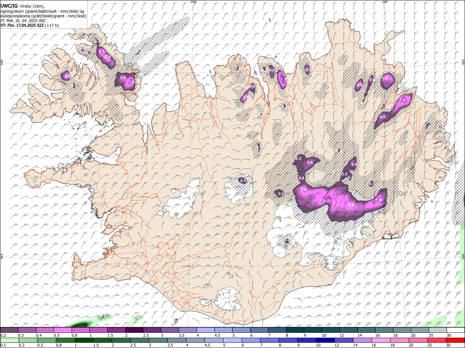Click the light pink 16–18 rain scale swatch
Screen dimensions: 465x348
click(381, 340)
